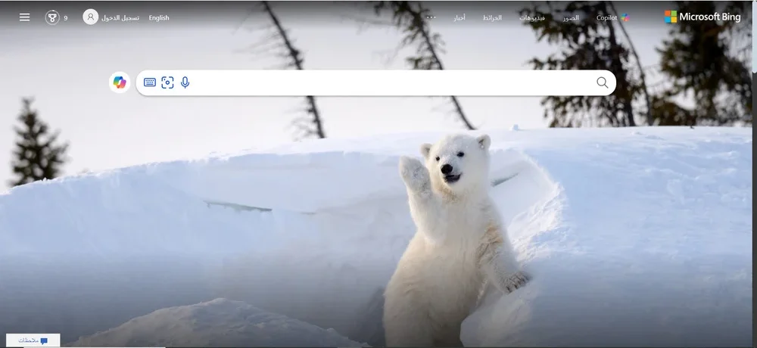
Task: Go to the الصور (Images) tab
Action: [x=571, y=17]
